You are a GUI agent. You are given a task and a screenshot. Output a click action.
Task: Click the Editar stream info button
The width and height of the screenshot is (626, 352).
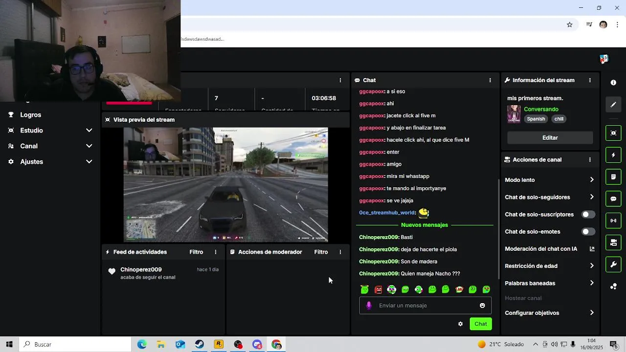(x=550, y=138)
